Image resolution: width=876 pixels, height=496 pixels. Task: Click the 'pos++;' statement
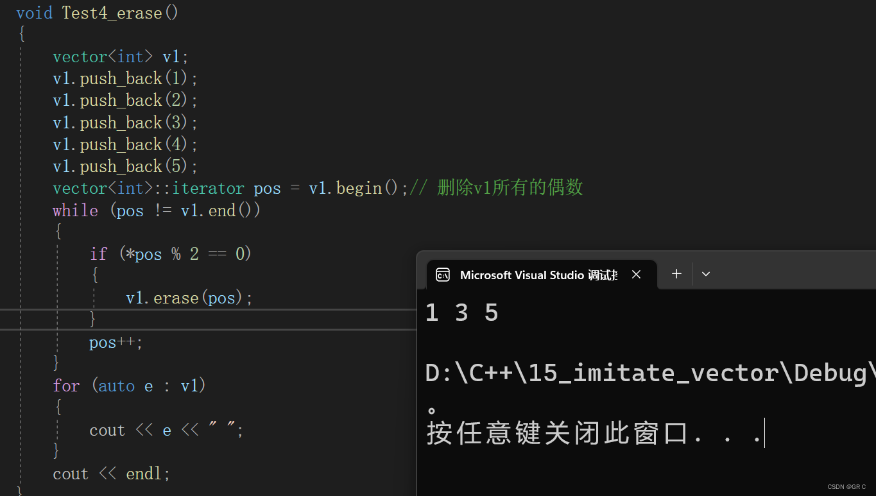(x=116, y=342)
